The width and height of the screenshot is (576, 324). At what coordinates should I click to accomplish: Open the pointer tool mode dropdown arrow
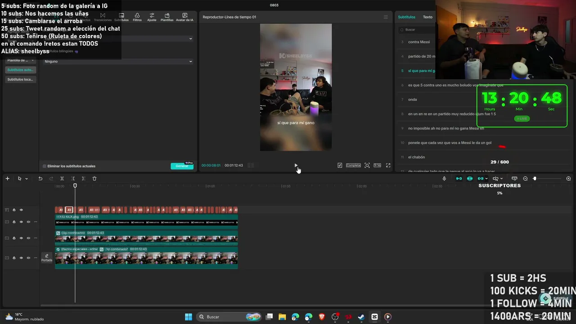point(27,179)
